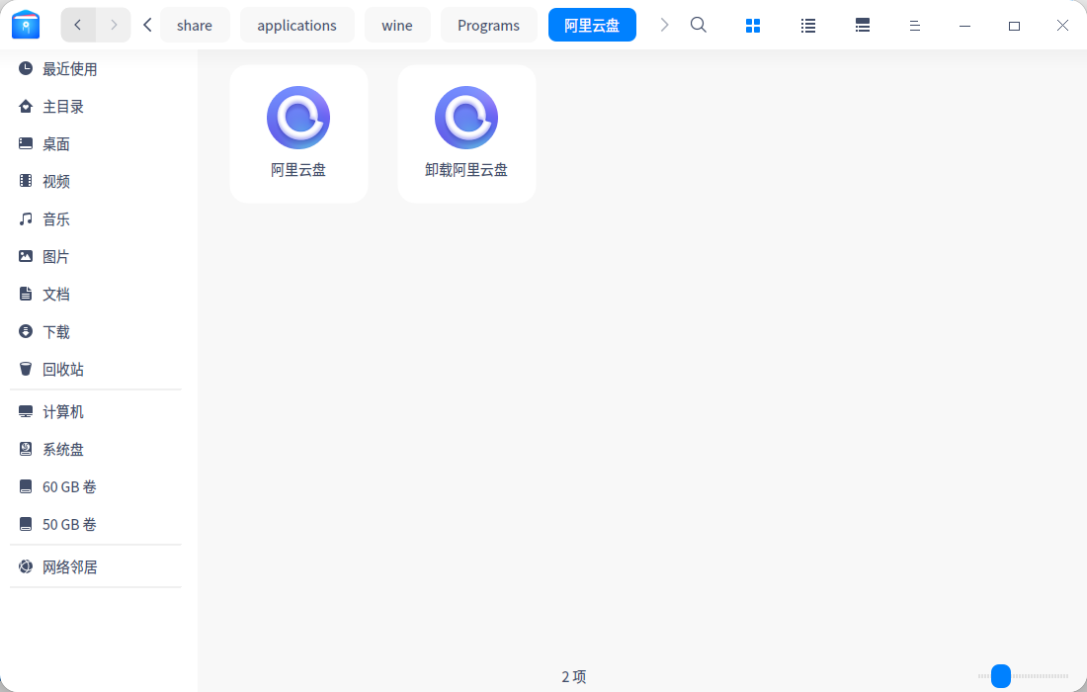This screenshot has height=692, width=1087.
Task: Switch to list view mode
Action: coord(807,25)
